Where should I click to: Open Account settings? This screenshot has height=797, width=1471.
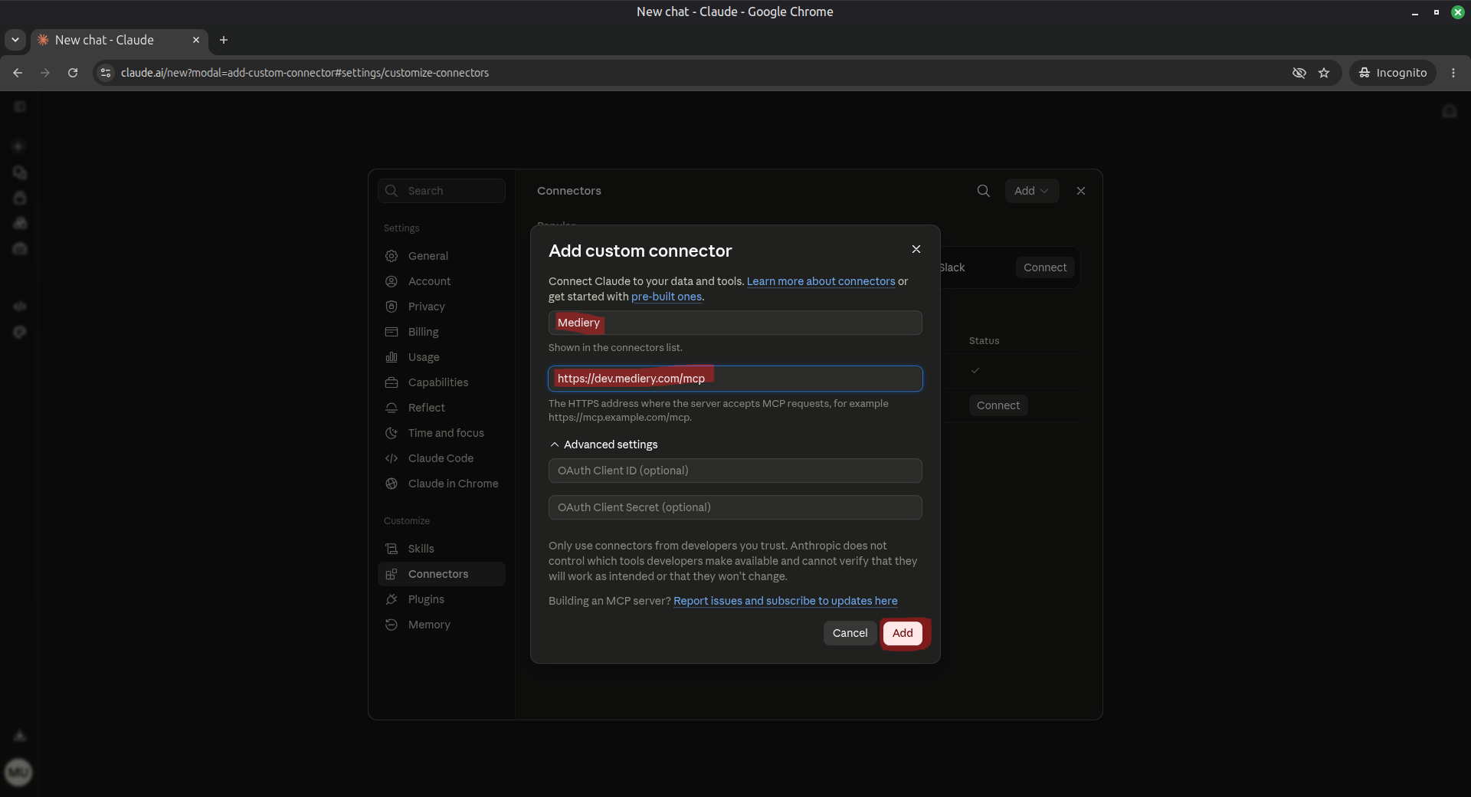pos(441,281)
